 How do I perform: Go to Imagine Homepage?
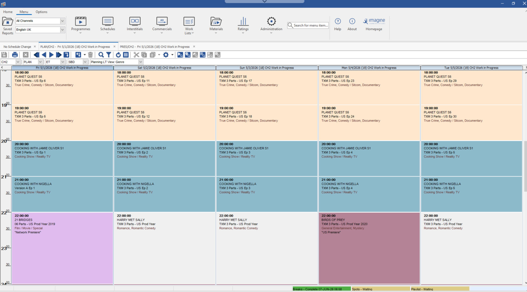[374, 24]
